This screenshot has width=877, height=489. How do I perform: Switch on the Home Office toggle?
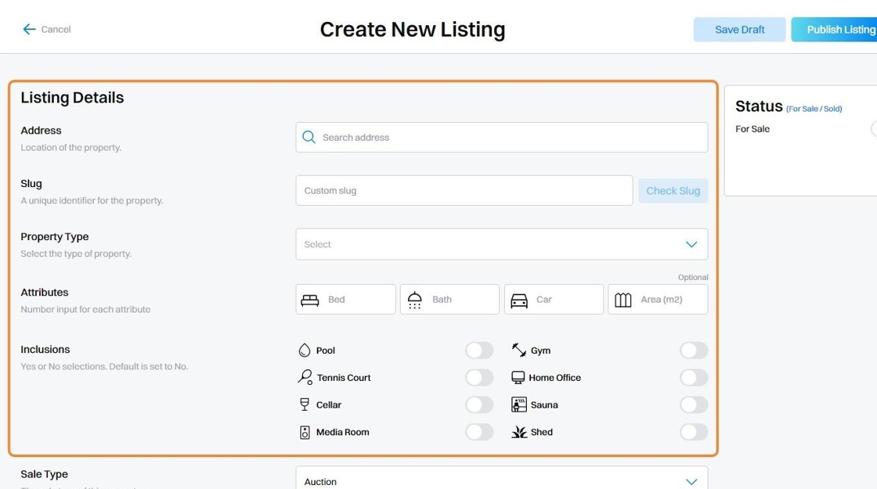point(694,378)
